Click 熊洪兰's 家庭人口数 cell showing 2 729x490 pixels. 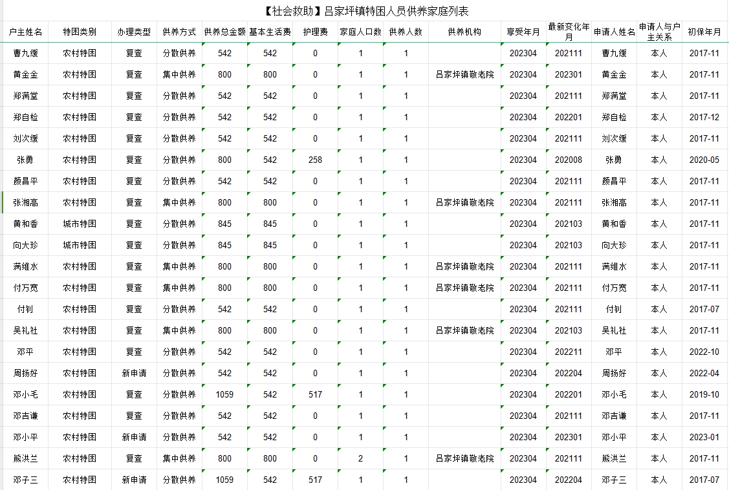pyautogui.click(x=360, y=458)
